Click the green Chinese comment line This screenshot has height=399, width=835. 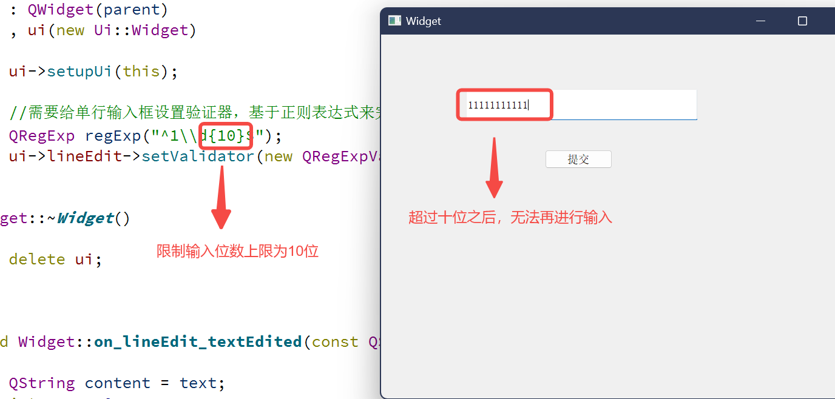197,112
